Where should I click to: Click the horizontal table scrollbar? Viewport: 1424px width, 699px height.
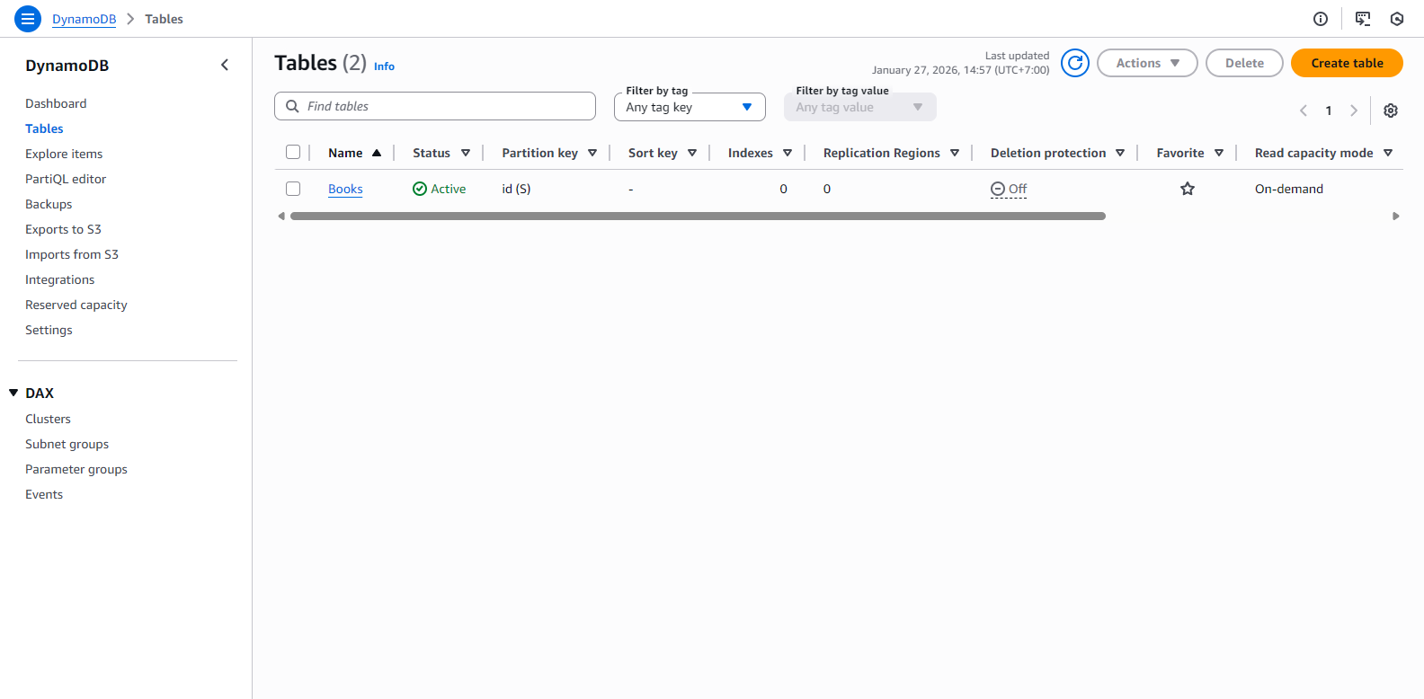point(698,216)
